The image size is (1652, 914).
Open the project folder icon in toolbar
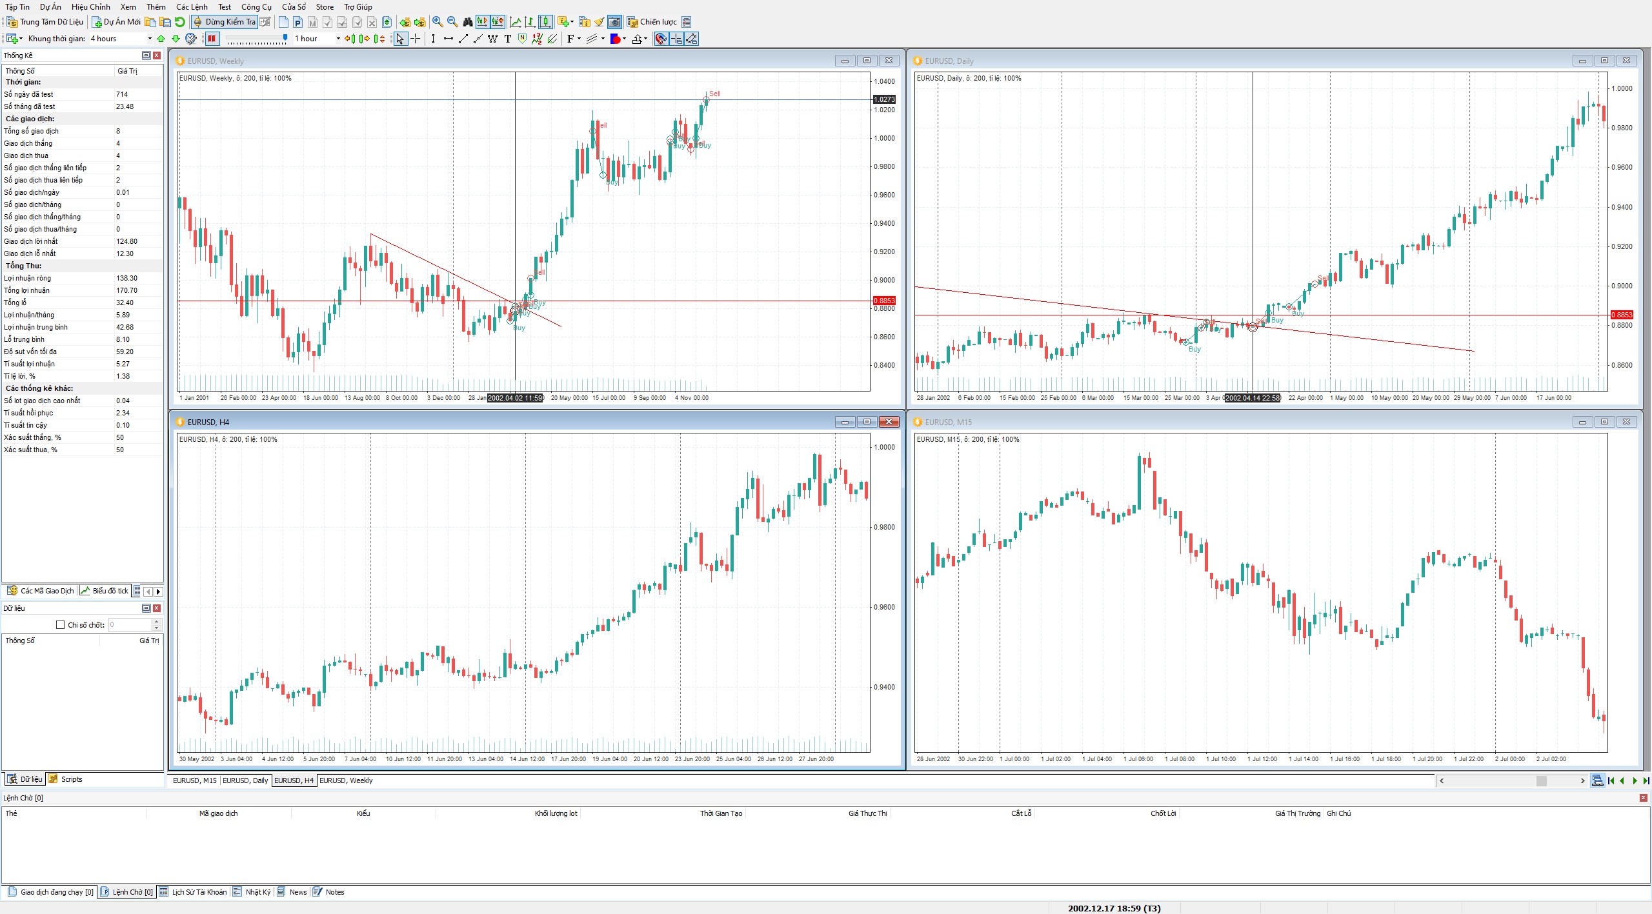150,22
